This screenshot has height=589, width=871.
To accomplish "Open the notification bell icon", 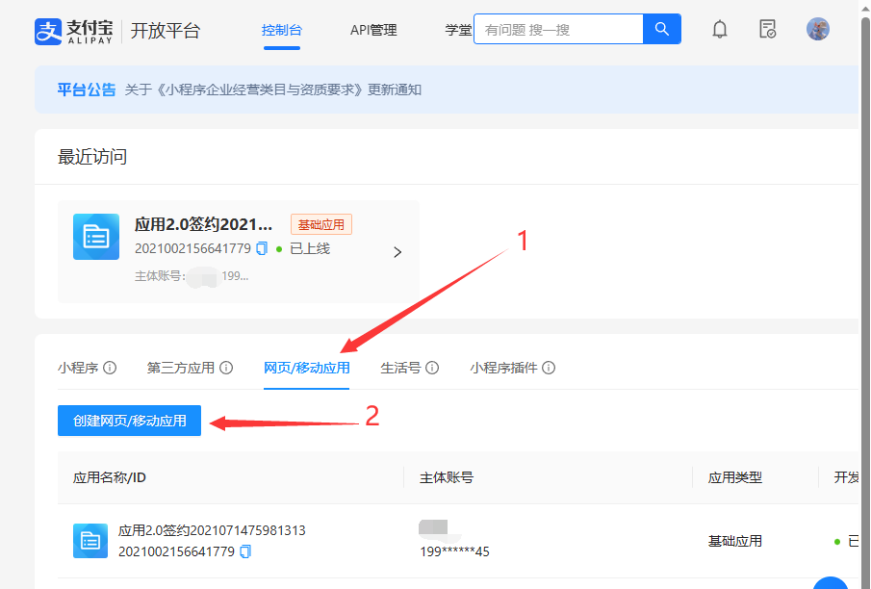I will pos(719,29).
